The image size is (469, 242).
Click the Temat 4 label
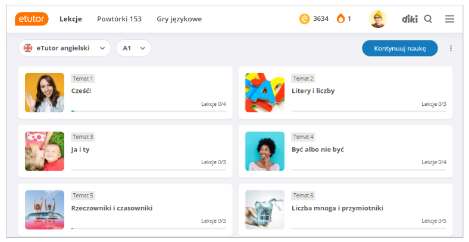pos(304,137)
